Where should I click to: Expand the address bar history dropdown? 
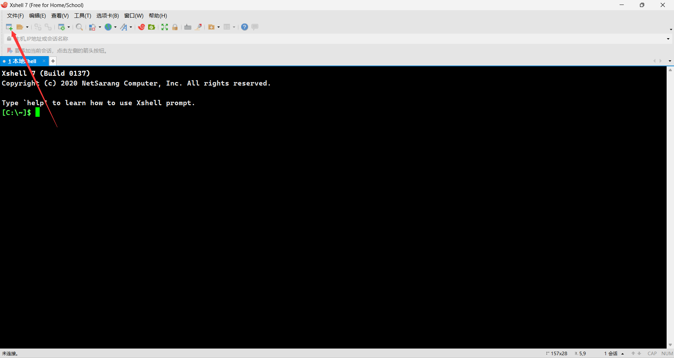668,39
